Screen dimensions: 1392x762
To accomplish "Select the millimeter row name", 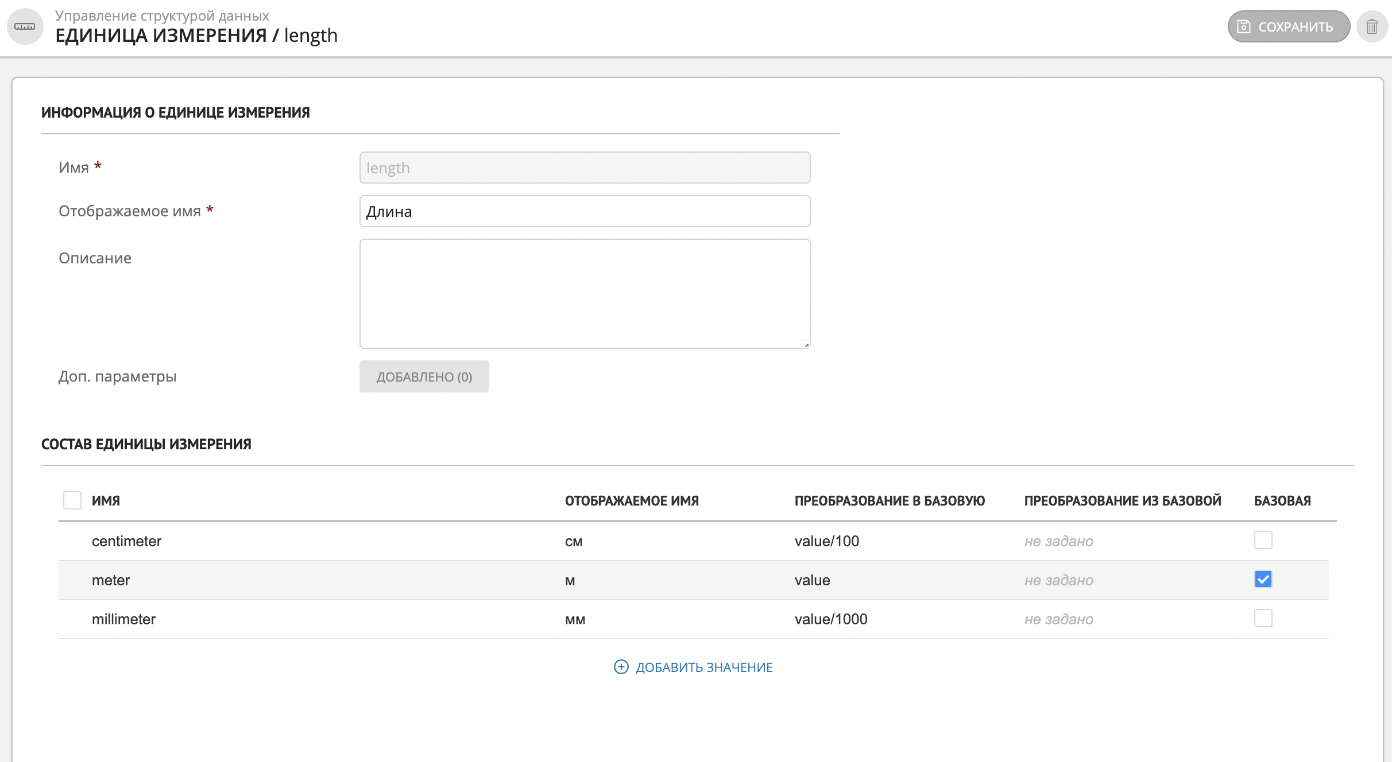I will point(123,620).
